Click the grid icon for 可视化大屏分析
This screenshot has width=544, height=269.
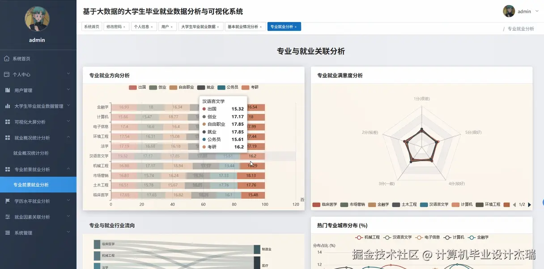tap(8, 122)
